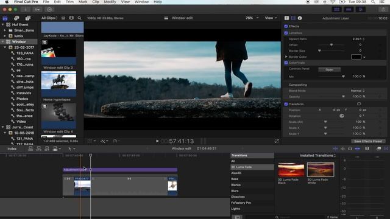Click the Letterbox Offset slider handle
390x219 pixels.
(x=331, y=45)
